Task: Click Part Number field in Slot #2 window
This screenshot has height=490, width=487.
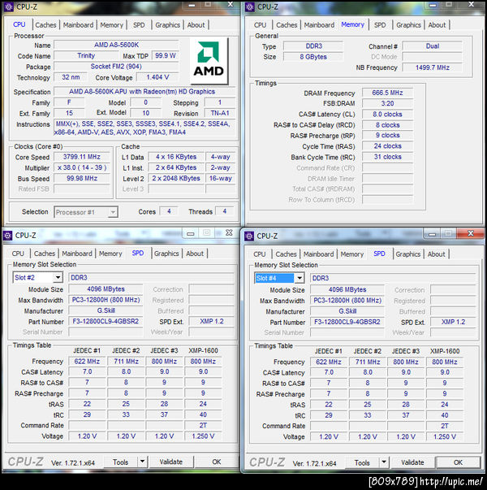Action: [x=106, y=321]
